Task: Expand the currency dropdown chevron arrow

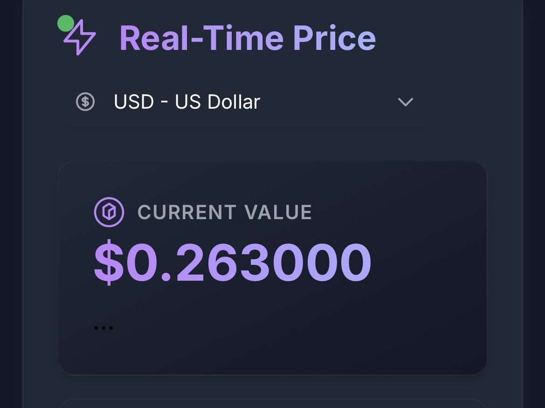Action: click(406, 102)
